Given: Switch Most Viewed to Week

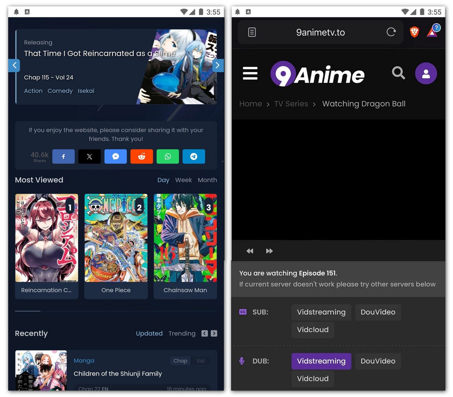Looking at the screenshot, I should pos(183,180).
